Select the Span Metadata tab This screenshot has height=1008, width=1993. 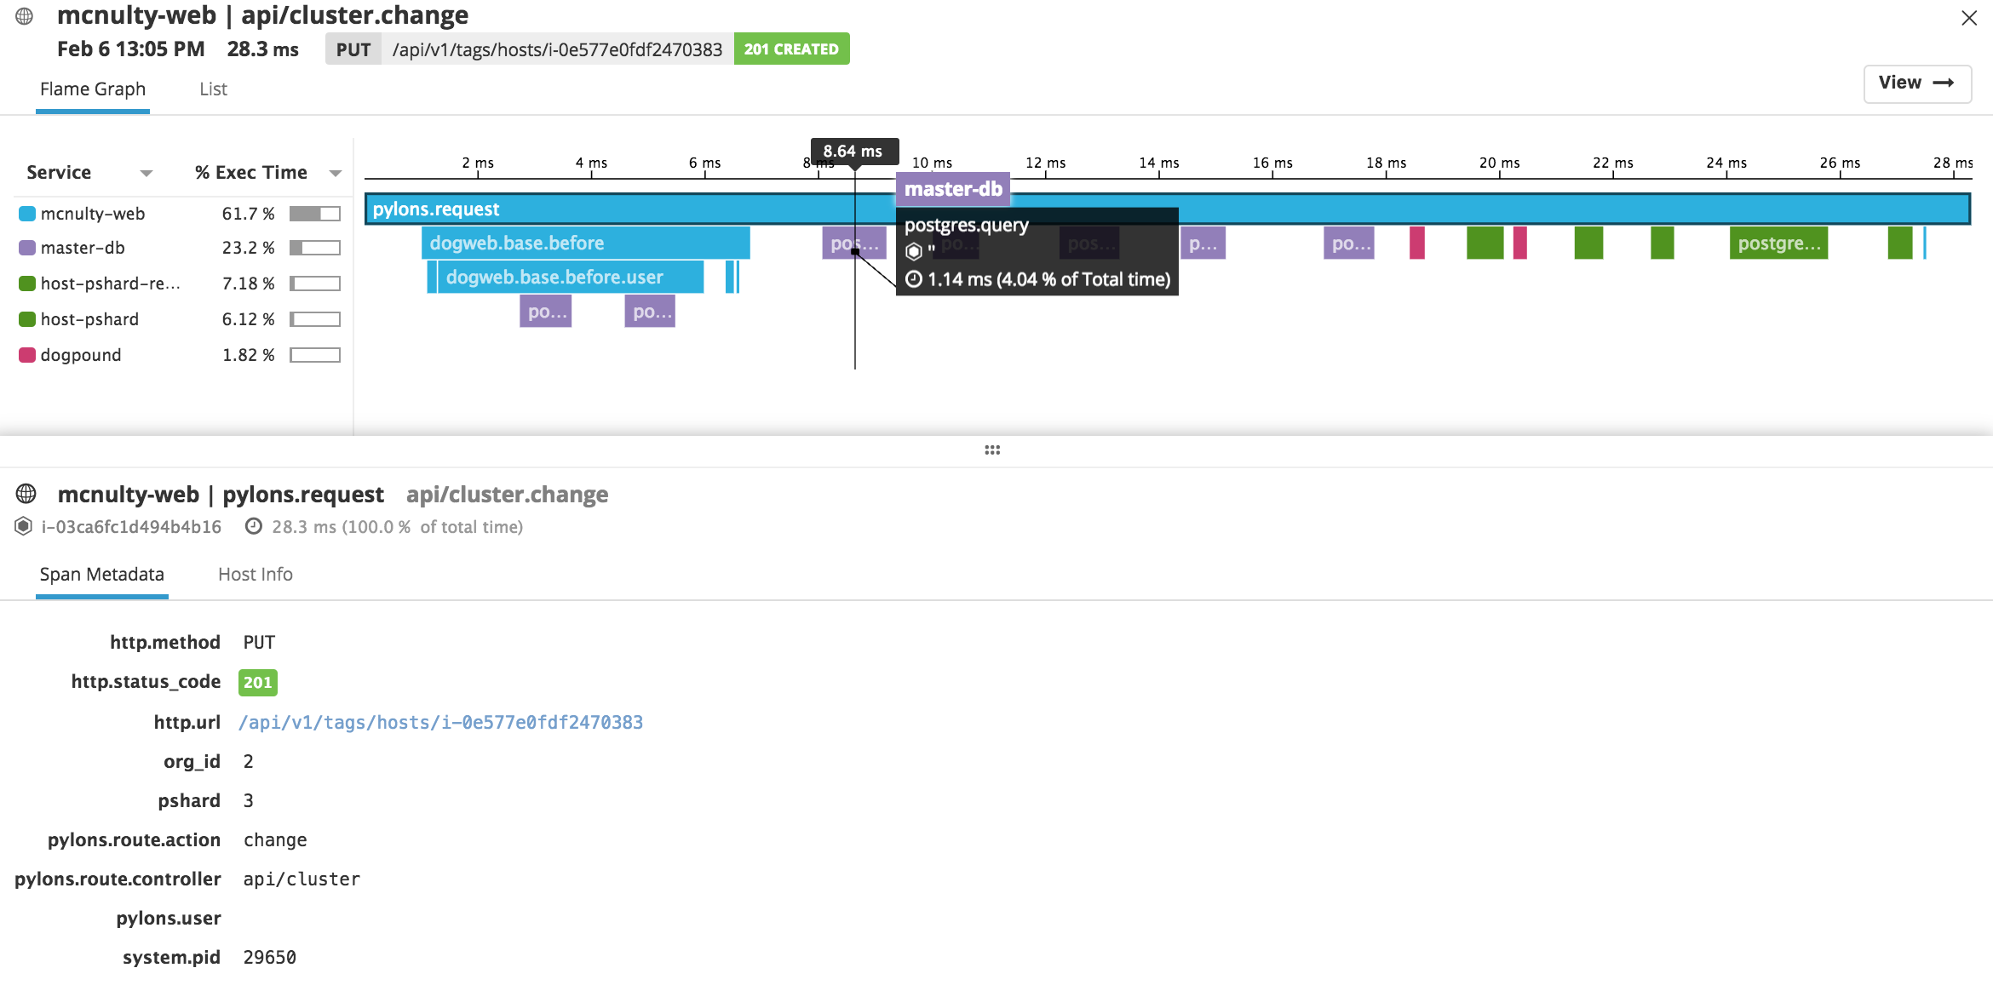101,575
